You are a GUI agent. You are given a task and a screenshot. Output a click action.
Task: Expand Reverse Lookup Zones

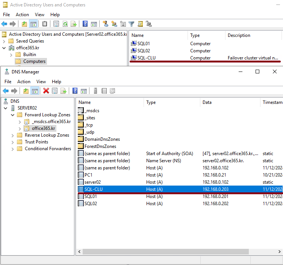click(13, 136)
